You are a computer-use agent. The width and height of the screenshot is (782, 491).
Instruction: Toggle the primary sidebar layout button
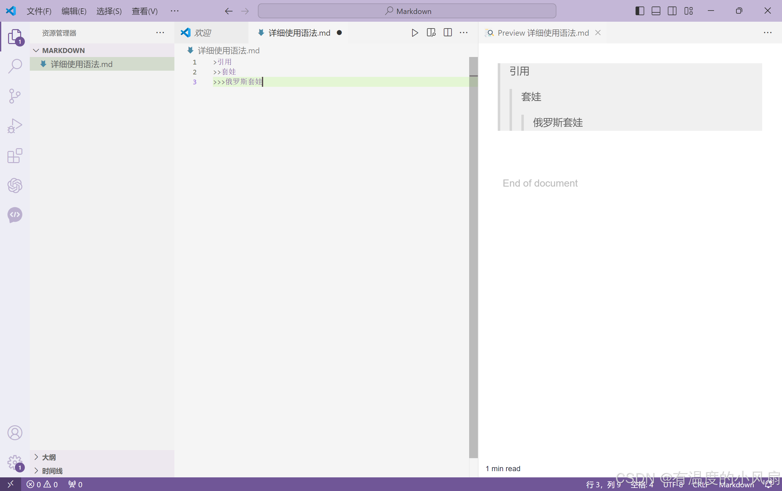click(x=640, y=11)
